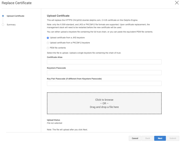Click inside the Keystore Passcode field

coord(104,73)
